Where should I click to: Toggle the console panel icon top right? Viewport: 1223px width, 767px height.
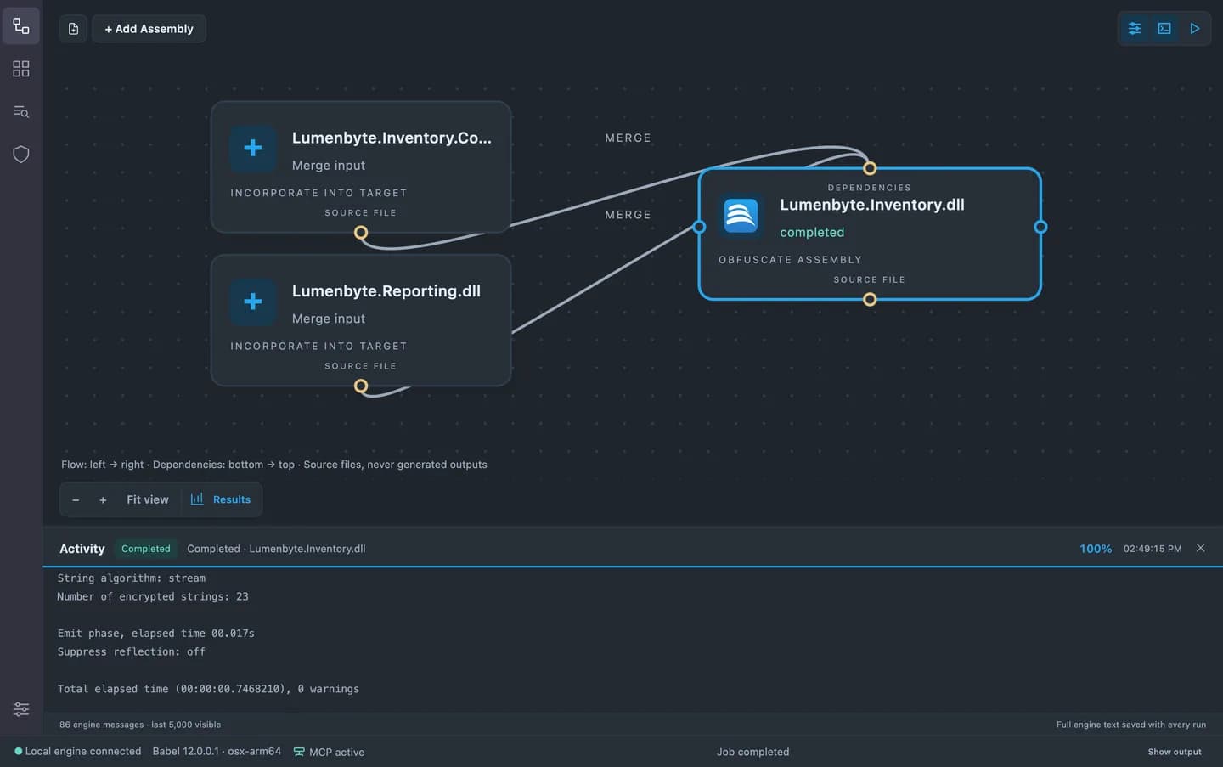(x=1164, y=29)
